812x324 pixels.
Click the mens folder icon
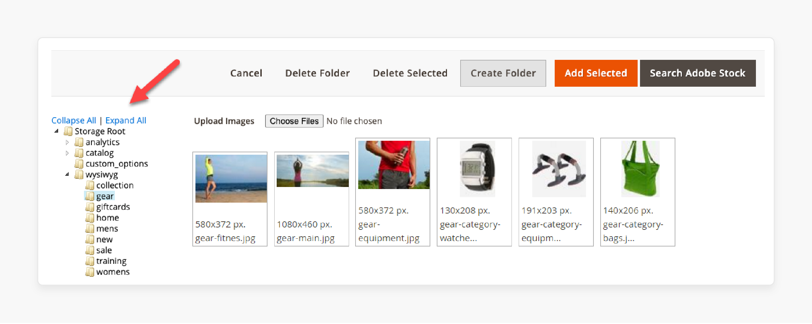pyautogui.click(x=90, y=229)
